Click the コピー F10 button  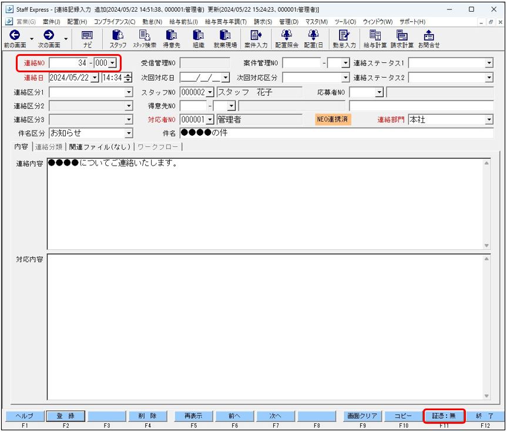point(404,416)
